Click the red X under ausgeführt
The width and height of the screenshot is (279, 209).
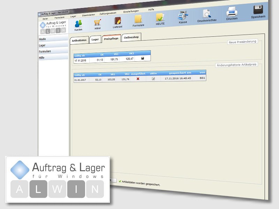[x=138, y=79]
